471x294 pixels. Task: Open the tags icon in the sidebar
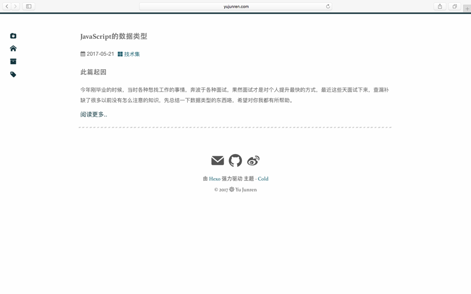click(13, 75)
